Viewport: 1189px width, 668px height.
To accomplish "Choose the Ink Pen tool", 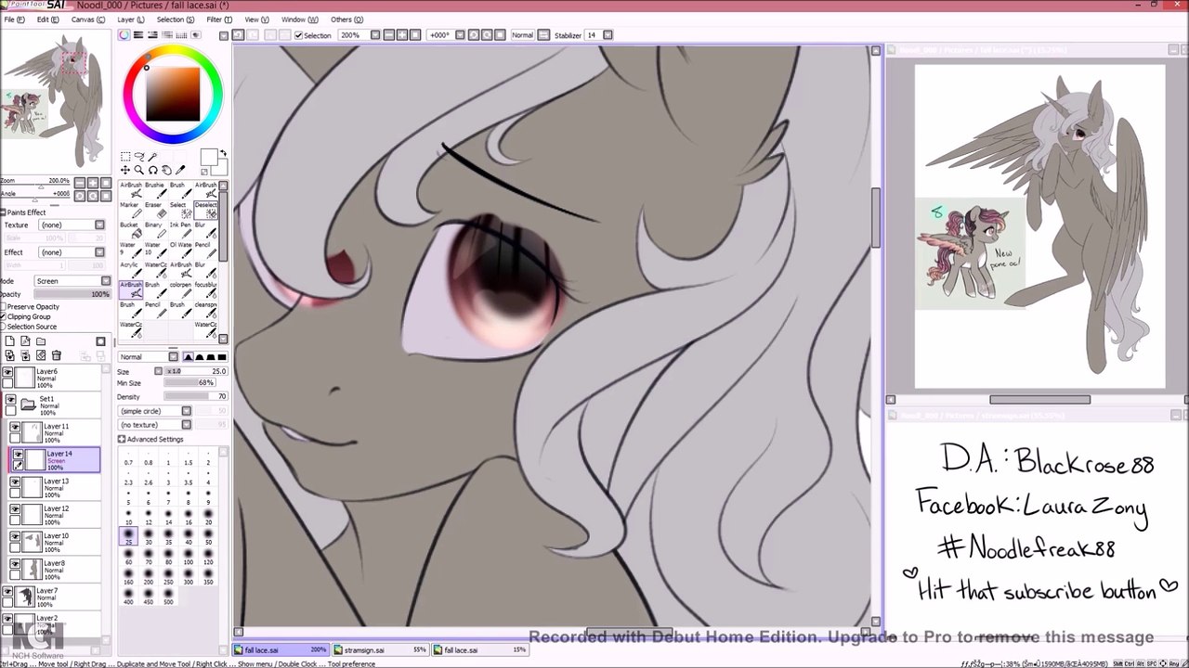I will 179,229.
